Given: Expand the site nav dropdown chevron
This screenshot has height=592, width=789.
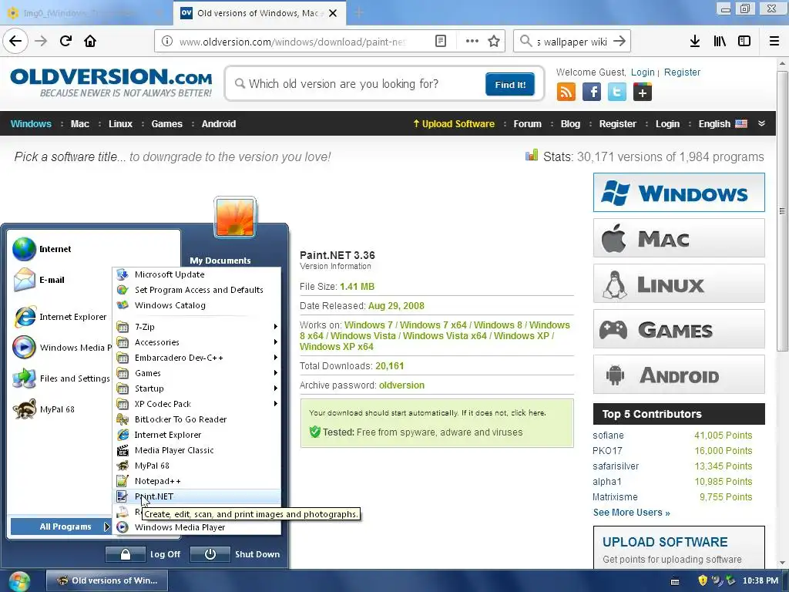Looking at the screenshot, I should pos(761,123).
